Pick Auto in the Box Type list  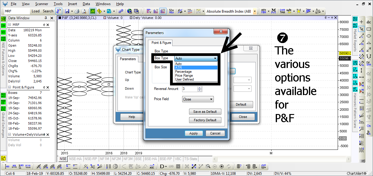[196, 64]
